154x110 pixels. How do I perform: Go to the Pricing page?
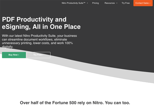(x=95, y=3)
